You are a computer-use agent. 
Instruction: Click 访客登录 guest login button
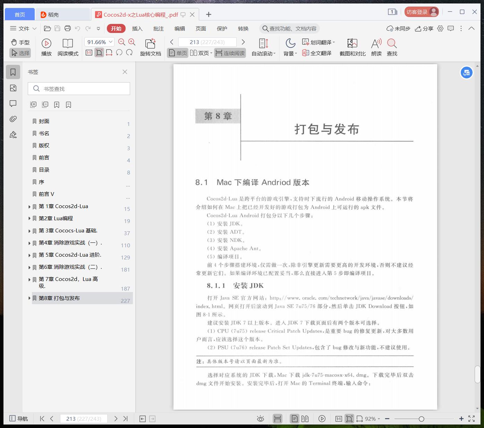pyautogui.click(x=422, y=12)
